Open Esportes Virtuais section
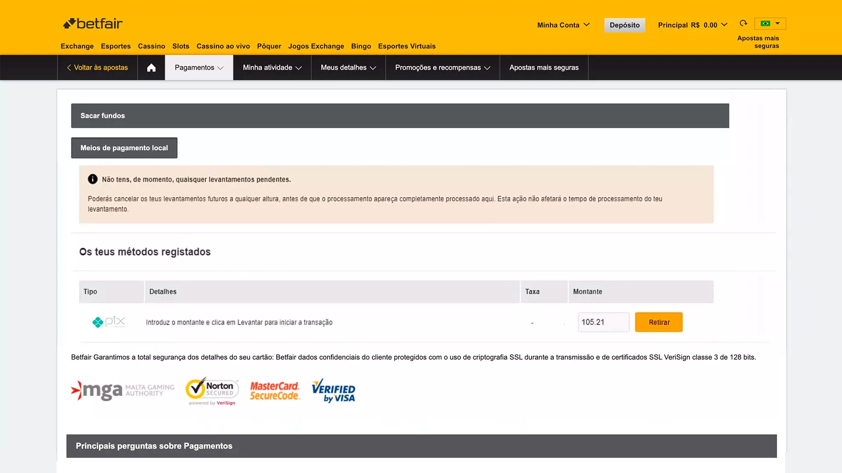The image size is (842, 473). 407,46
